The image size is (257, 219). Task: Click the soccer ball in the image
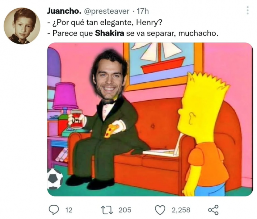point(55,179)
